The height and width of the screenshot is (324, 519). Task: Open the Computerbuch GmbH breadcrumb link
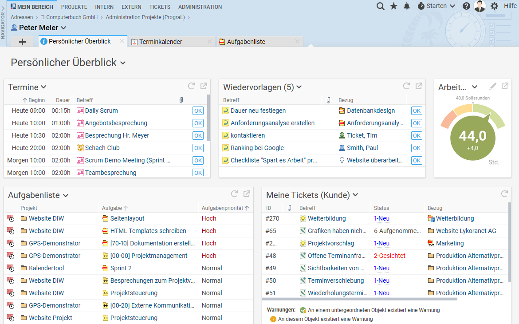pos(71,17)
